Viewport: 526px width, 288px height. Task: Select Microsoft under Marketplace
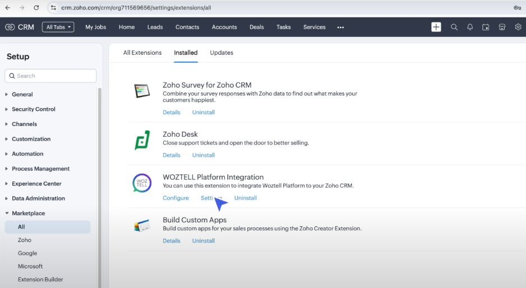click(x=30, y=266)
